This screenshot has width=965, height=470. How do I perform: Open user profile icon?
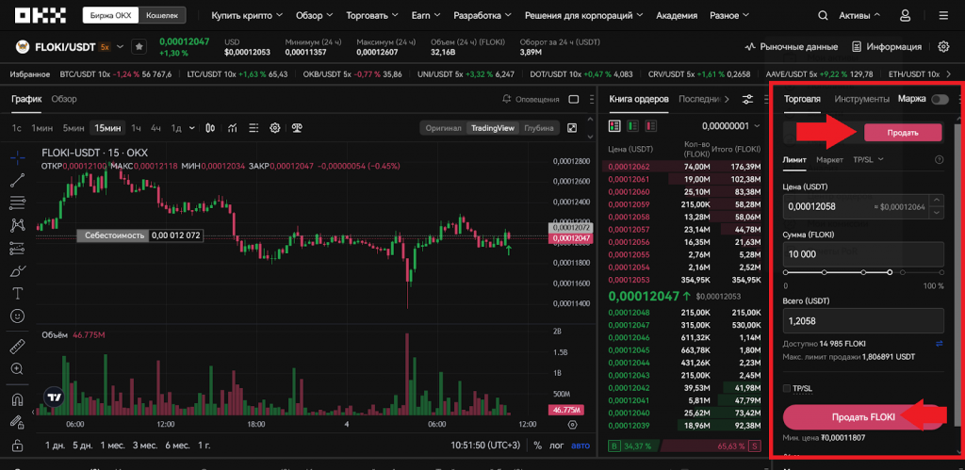coord(906,16)
